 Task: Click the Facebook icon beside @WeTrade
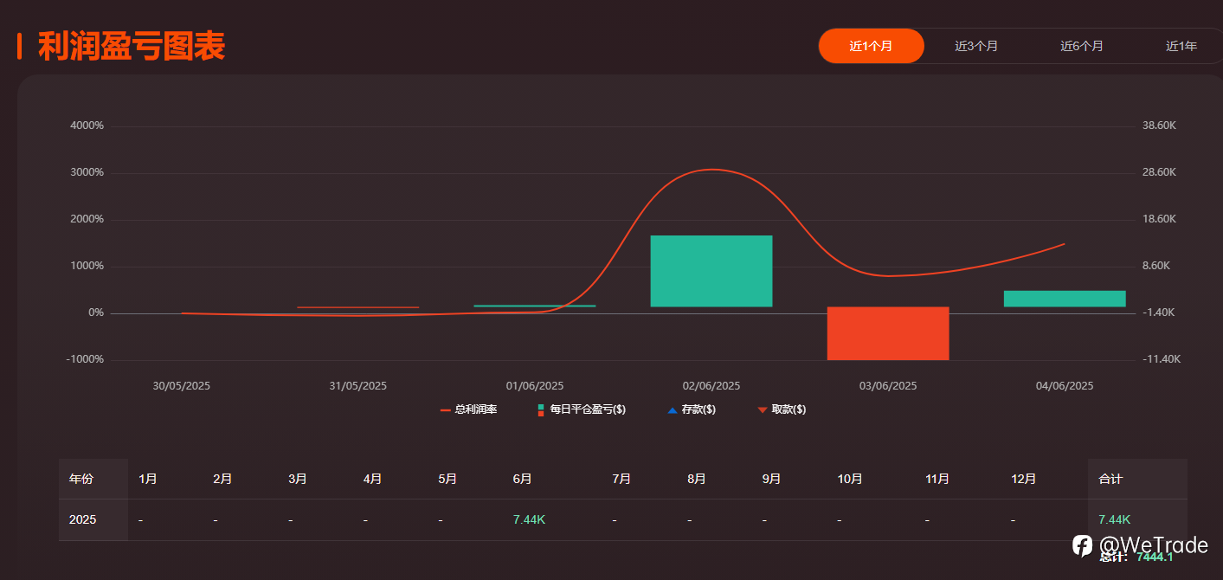(1083, 545)
